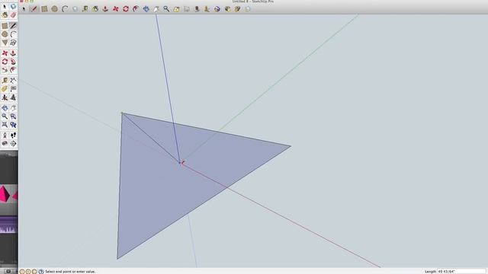The image size is (488, 274).
Task: Select the arrow Select tool in left palette
Action: pos(5,6)
